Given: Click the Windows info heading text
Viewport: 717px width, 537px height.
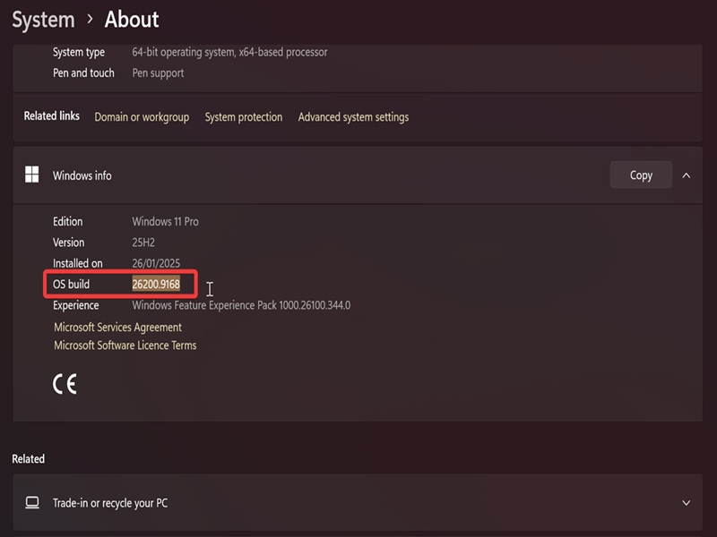Looking at the screenshot, I should click(82, 175).
